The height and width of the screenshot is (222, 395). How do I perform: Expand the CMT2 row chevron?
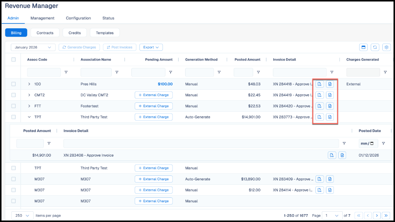[x=29, y=95]
